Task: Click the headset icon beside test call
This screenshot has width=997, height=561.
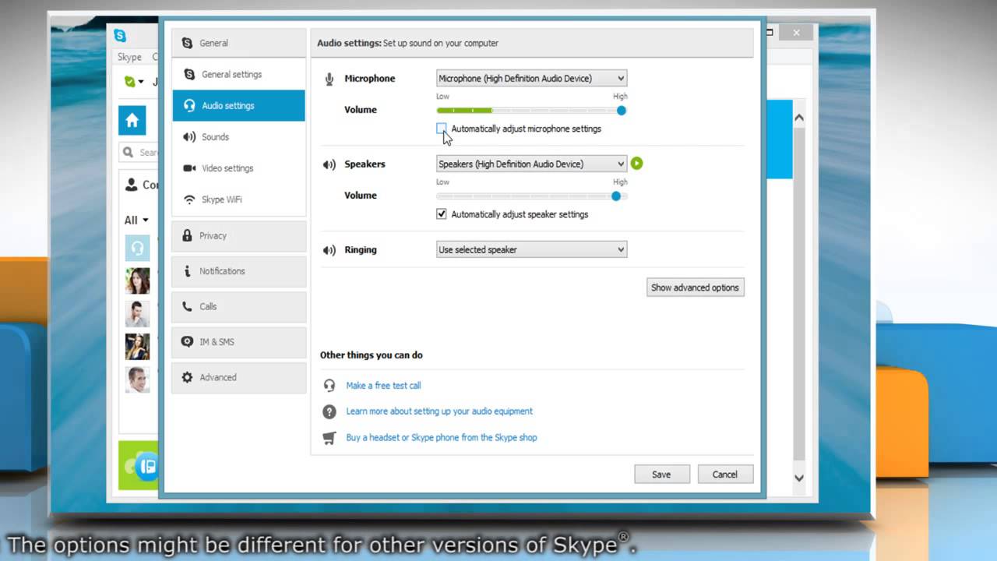Action: tap(329, 386)
